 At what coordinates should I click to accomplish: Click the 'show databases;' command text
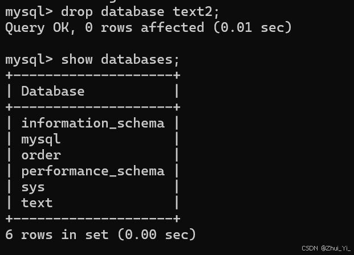(x=120, y=60)
